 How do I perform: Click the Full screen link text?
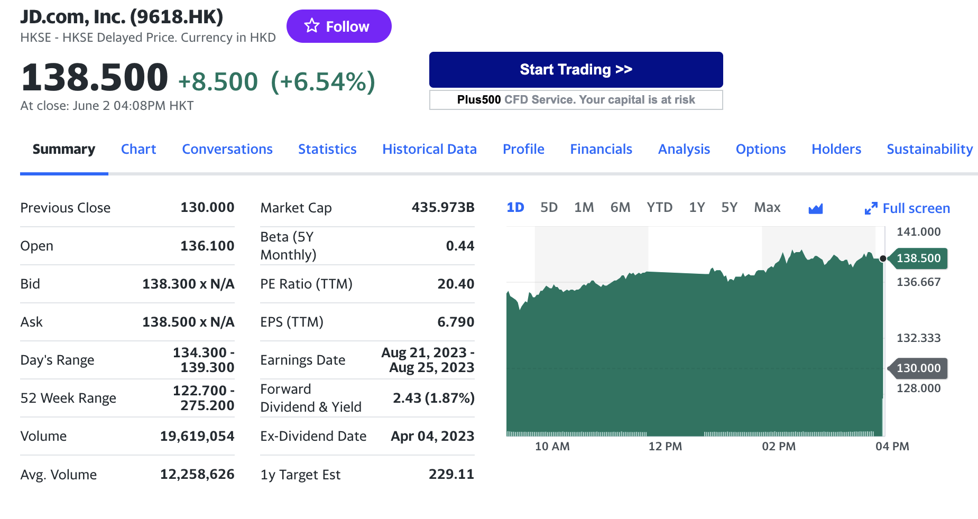point(916,209)
